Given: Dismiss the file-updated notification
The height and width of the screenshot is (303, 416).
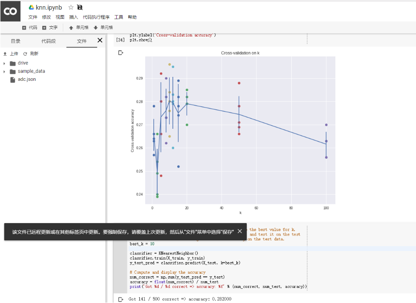Looking at the screenshot, I should click(x=240, y=231).
